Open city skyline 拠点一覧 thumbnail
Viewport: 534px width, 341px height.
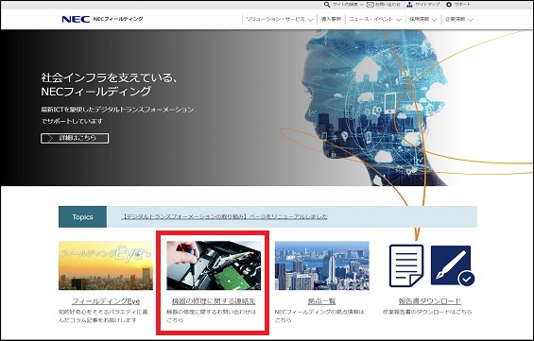tap(322, 265)
